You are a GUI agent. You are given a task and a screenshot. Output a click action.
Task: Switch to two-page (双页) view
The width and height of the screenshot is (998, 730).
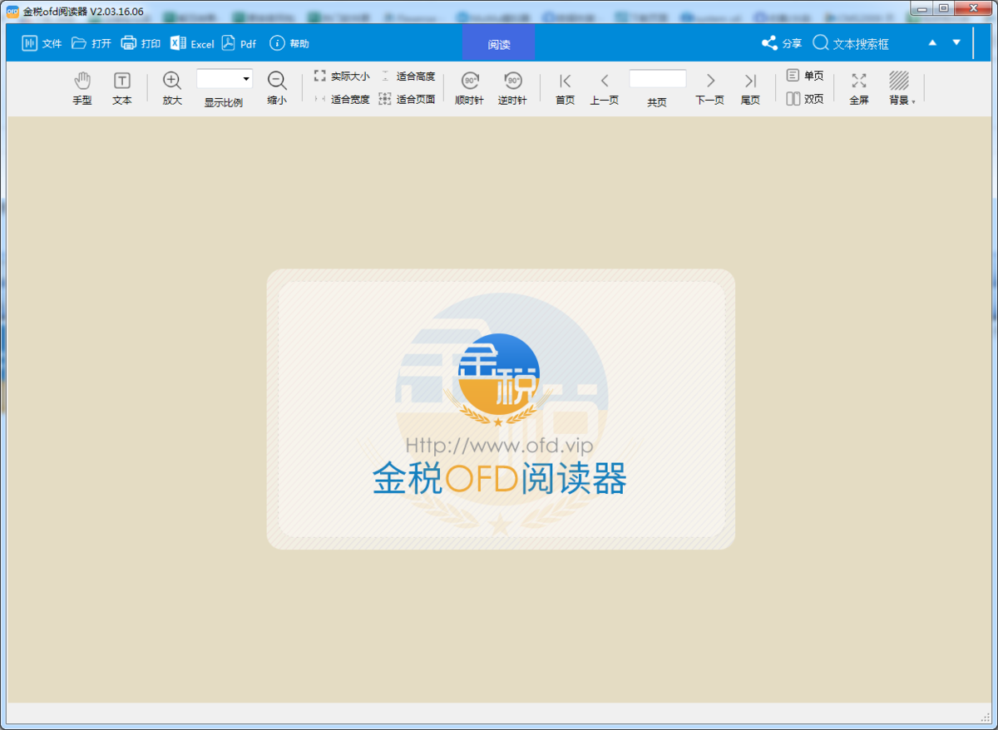pos(803,97)
